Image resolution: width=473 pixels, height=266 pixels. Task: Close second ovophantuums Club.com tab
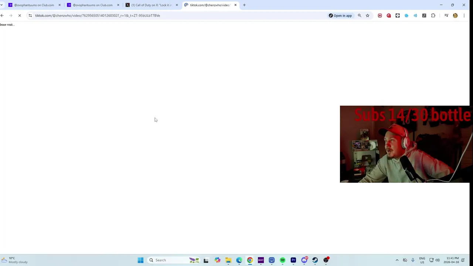[118, 5]
